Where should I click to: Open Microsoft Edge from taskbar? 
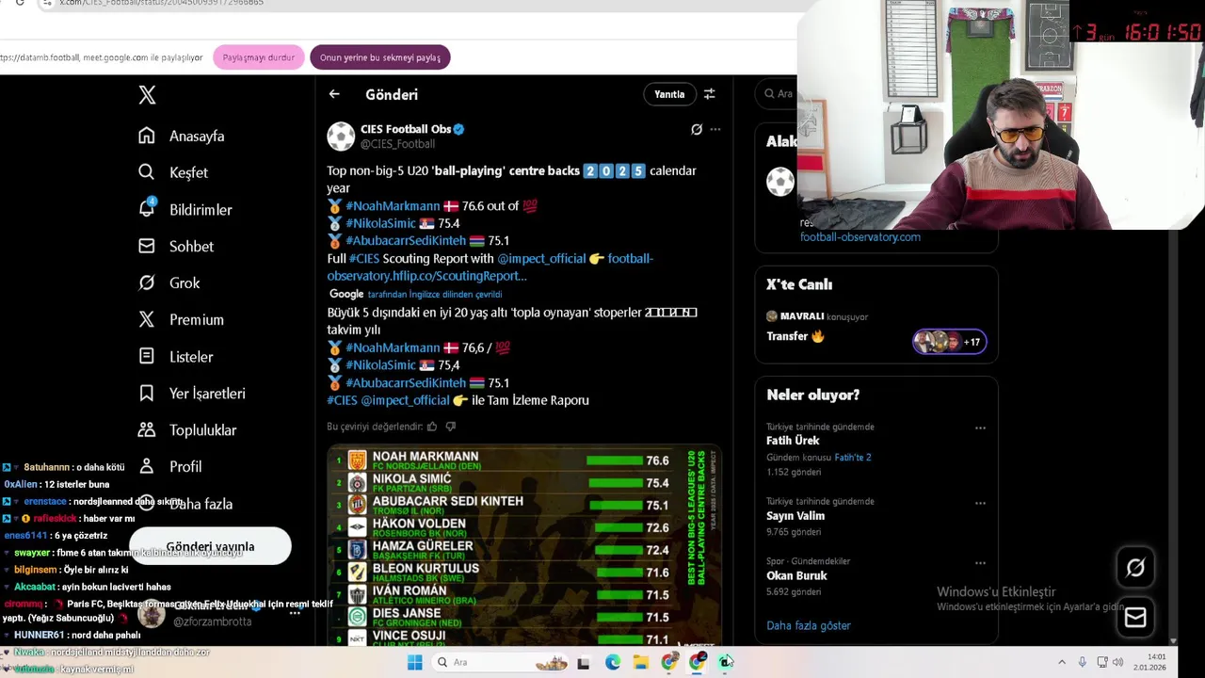point(613,662)
